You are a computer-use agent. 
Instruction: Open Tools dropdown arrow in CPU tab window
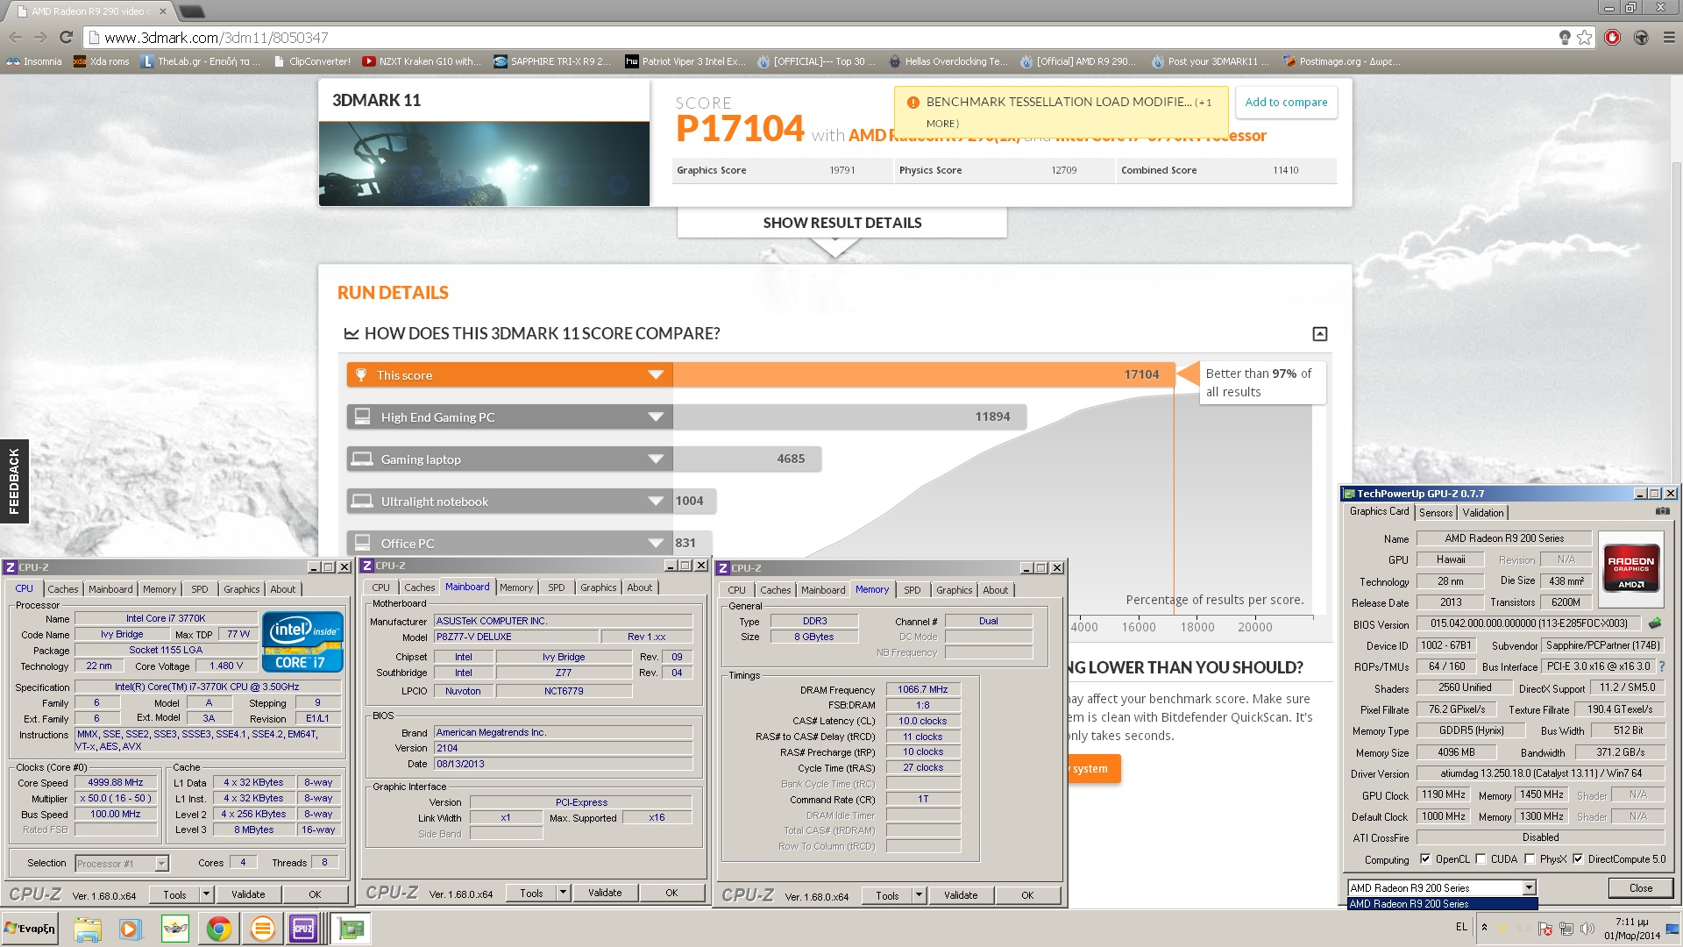click(x=206, y=894)
